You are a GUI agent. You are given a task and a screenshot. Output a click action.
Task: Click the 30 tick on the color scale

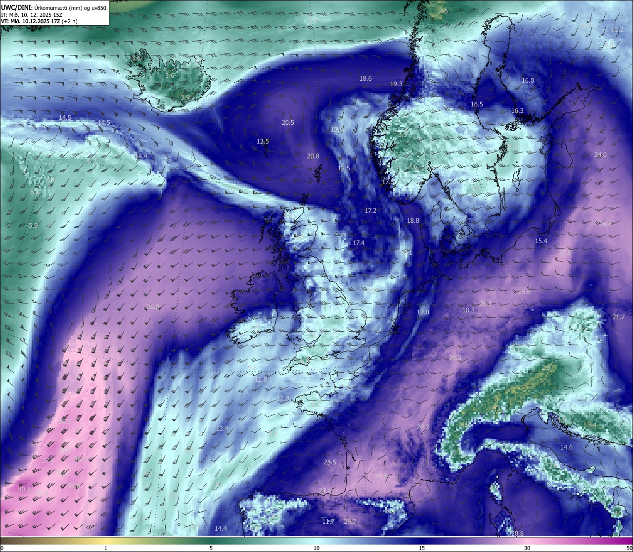[527, 548]
